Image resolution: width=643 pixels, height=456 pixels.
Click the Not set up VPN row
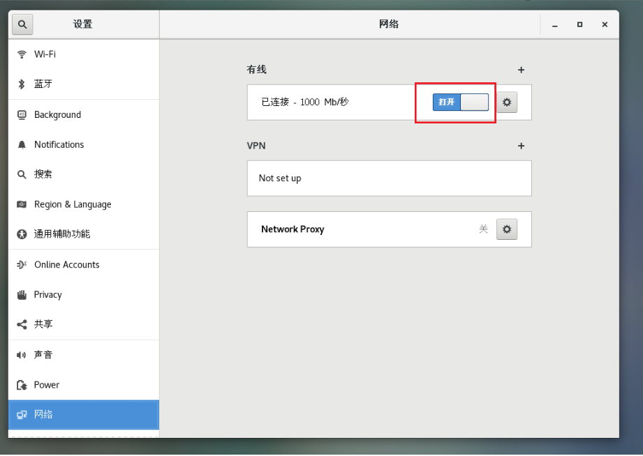point(389,178)
